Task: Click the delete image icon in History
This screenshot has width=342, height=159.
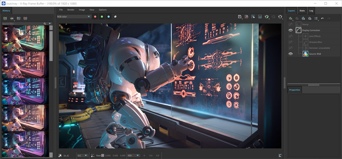Action: pyautogui.click(x=25, y=18)
